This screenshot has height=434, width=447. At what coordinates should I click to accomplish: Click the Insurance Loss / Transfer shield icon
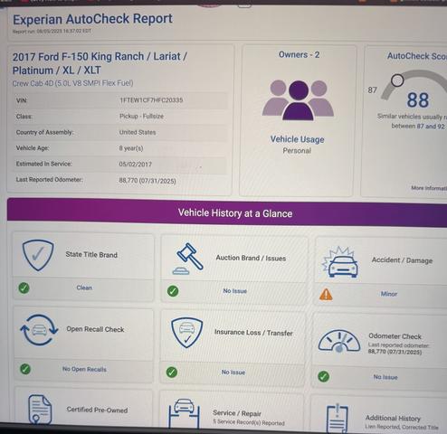187,333
